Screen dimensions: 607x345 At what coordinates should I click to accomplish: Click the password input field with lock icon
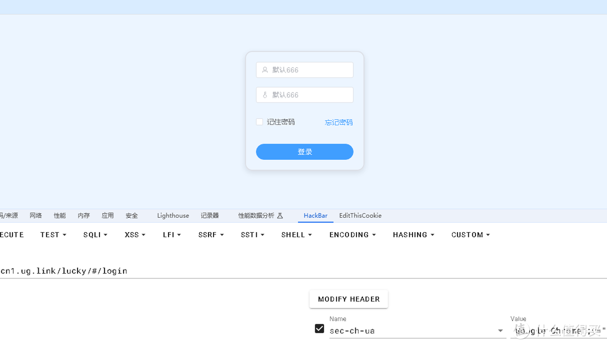(x=304, y=95)
